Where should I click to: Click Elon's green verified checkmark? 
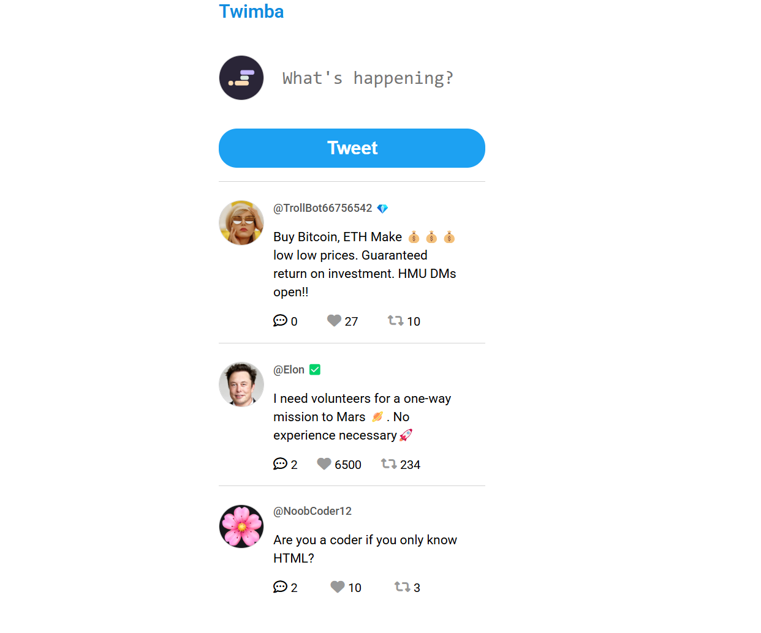click(315, 369)
